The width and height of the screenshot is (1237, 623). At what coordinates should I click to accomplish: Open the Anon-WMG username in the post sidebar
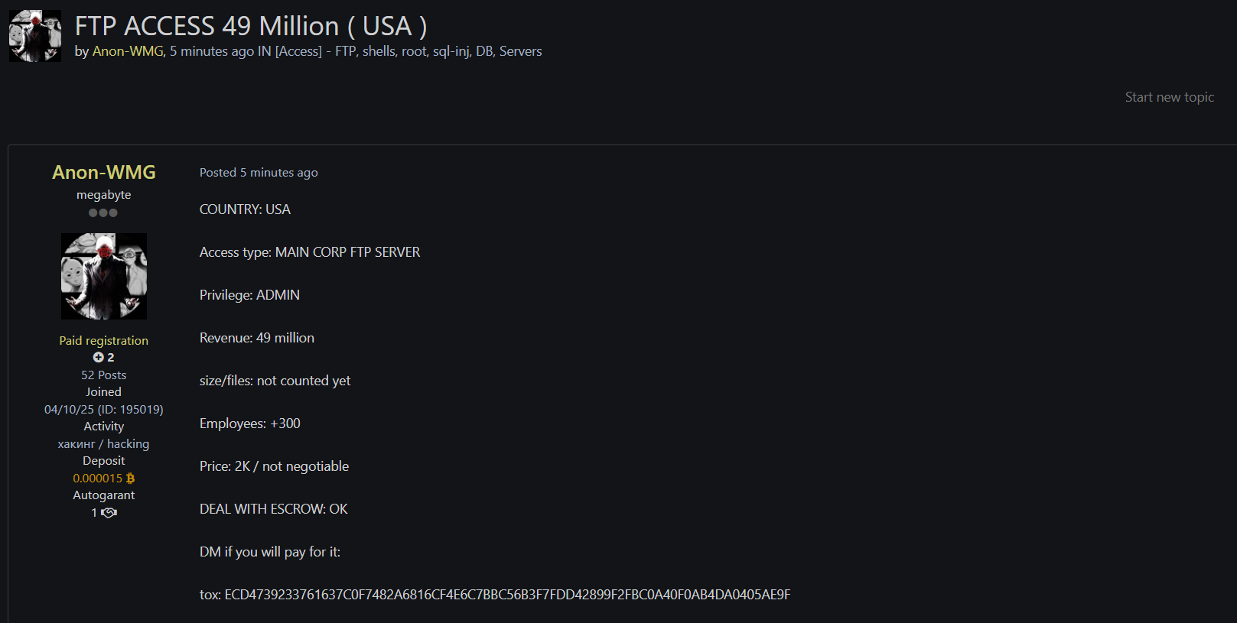pyautogui.click(x=104, y=173)
